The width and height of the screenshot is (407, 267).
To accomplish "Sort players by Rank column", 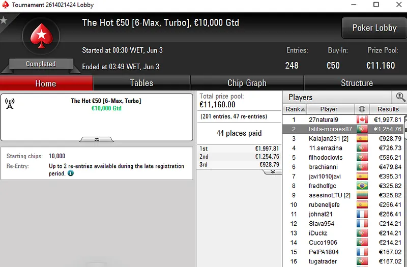I will [295, 109].
